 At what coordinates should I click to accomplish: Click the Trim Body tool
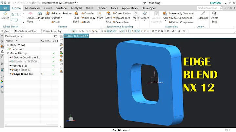[88, 18]
